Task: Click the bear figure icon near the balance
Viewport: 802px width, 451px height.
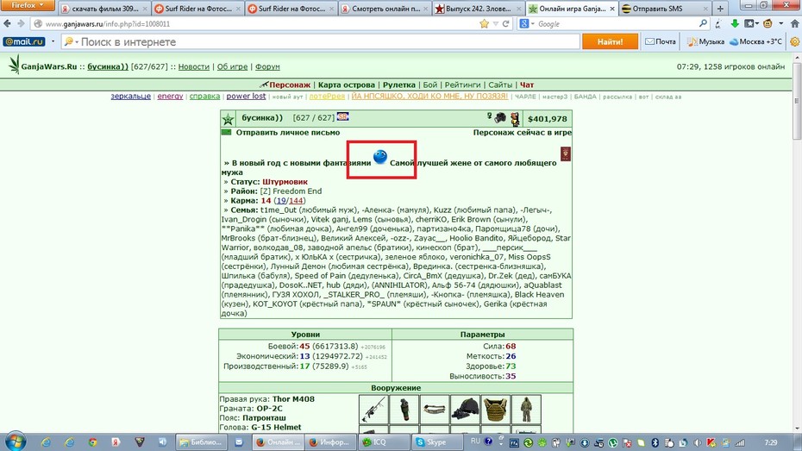Action: click(x=515, y=119)
